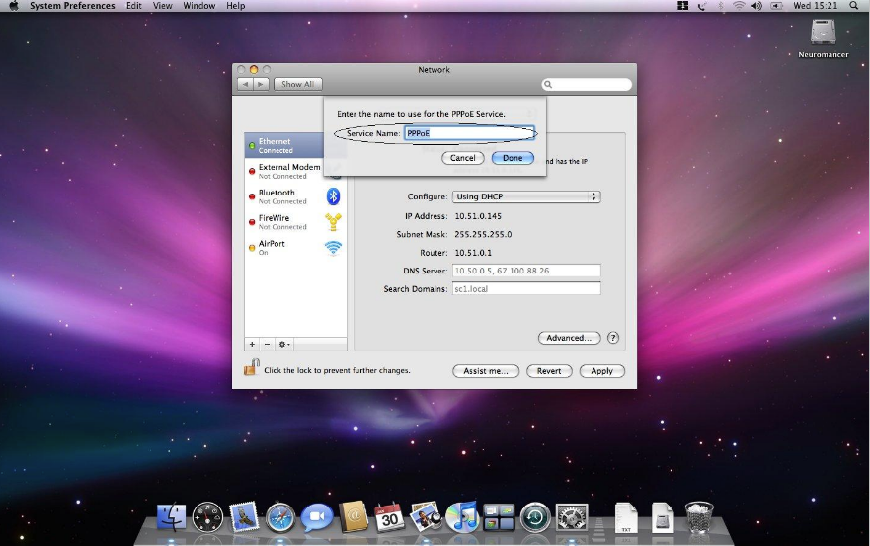Click the Done button in PPPoE dialog

(x=513, y=158)
